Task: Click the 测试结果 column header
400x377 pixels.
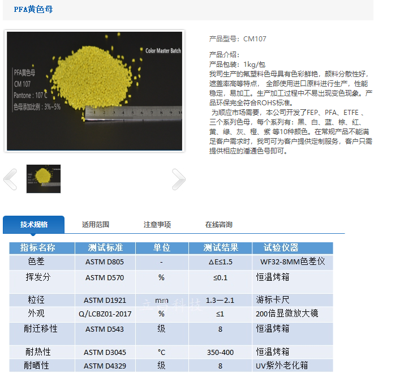Action: pyautogui.click(x=220, y=248)
